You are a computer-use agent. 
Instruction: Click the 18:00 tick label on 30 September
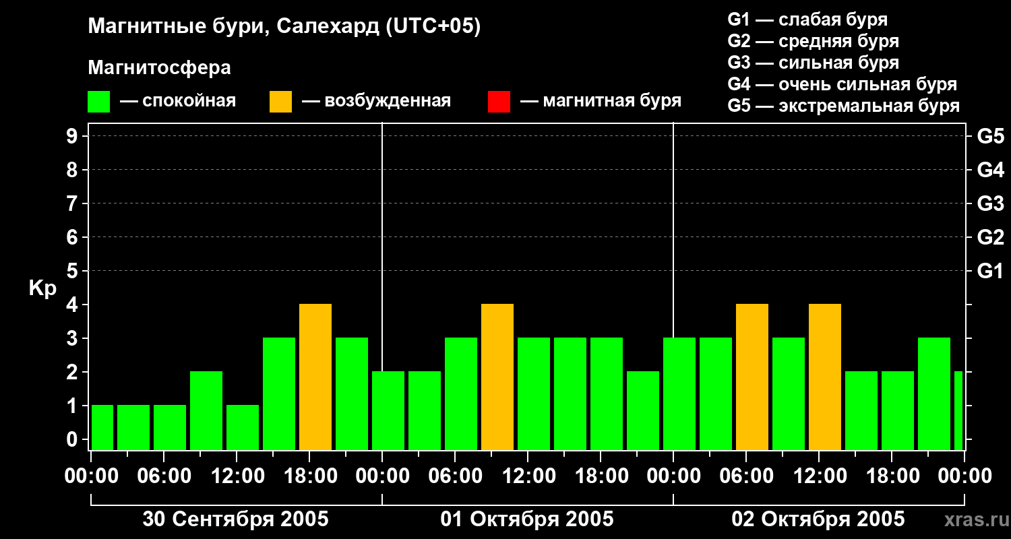pyautogui.click(x=309, y=476)
